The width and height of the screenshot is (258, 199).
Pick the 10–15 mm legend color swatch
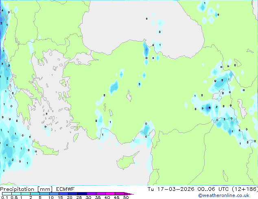tap(54, 194)
